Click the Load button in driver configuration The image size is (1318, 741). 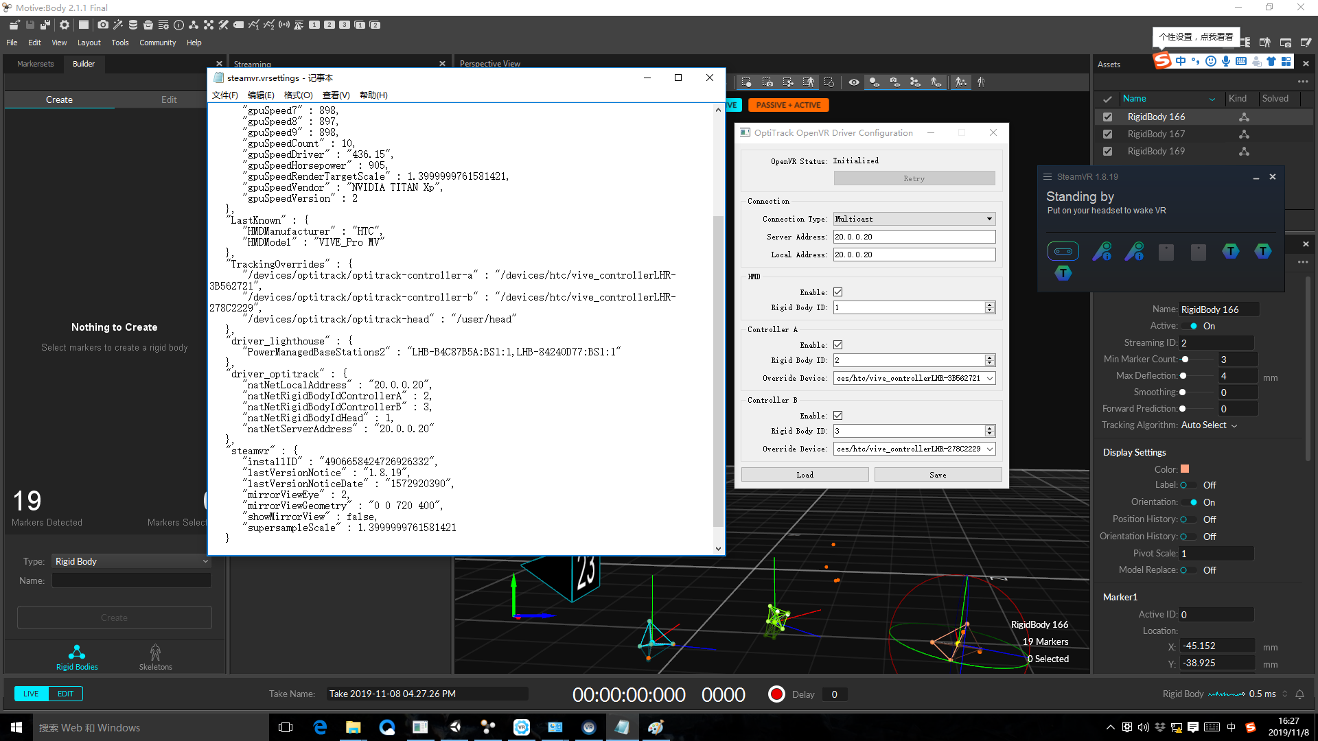[805, 475]
